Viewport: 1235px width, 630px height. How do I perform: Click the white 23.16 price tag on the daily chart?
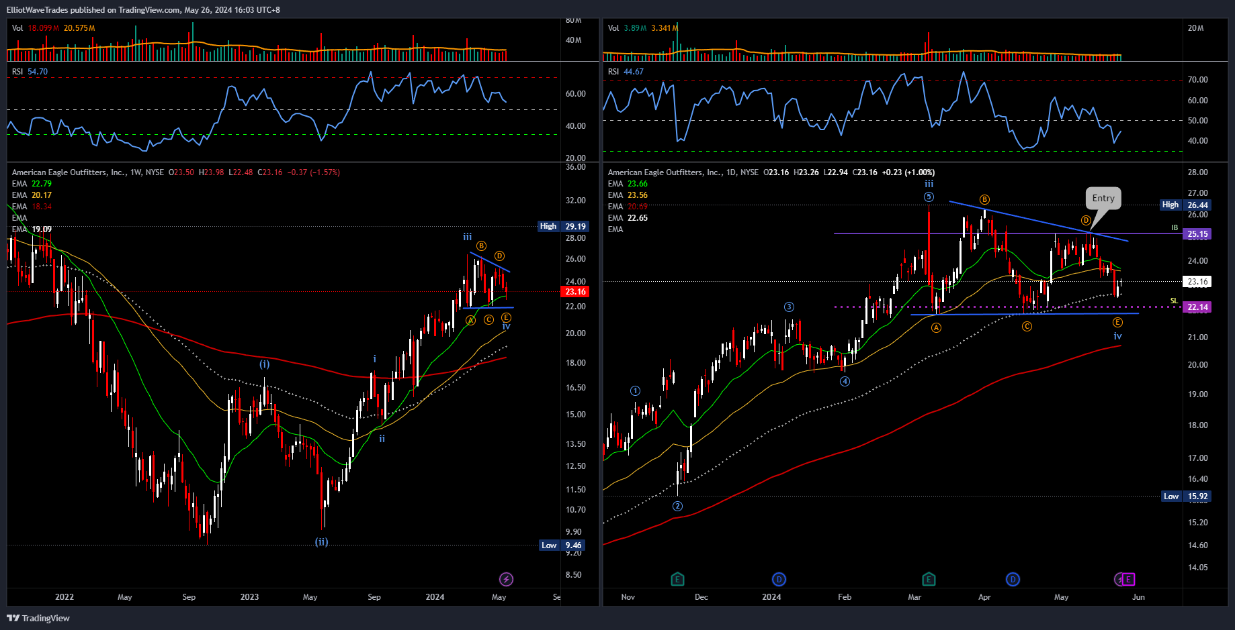click(1197, 282)
